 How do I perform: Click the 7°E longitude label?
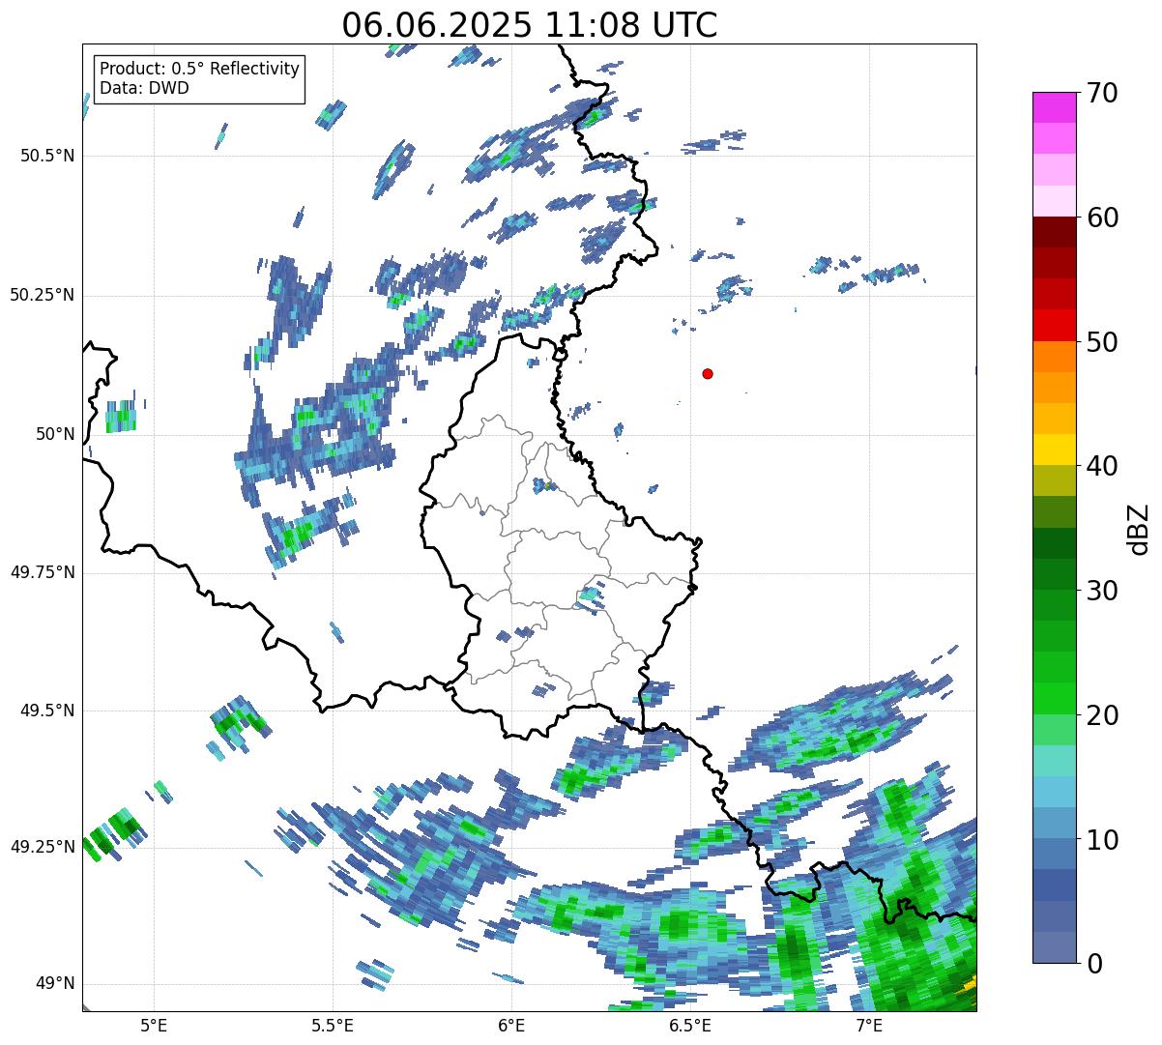(869, 1026)
